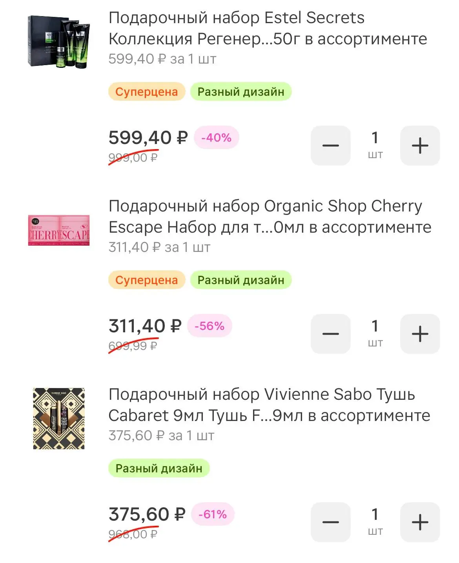Tap the -56% discount badge
The height and width of the screenshot is (563, 459).
pyautogui.click(x=209, y=326)
